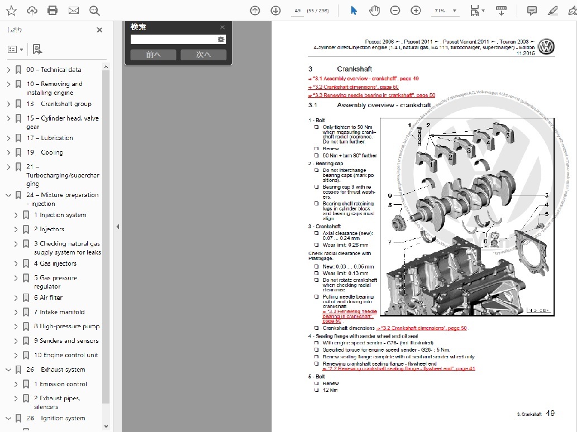Collapse the 26 Exhaust system bookmark

(x=8, y=370)
